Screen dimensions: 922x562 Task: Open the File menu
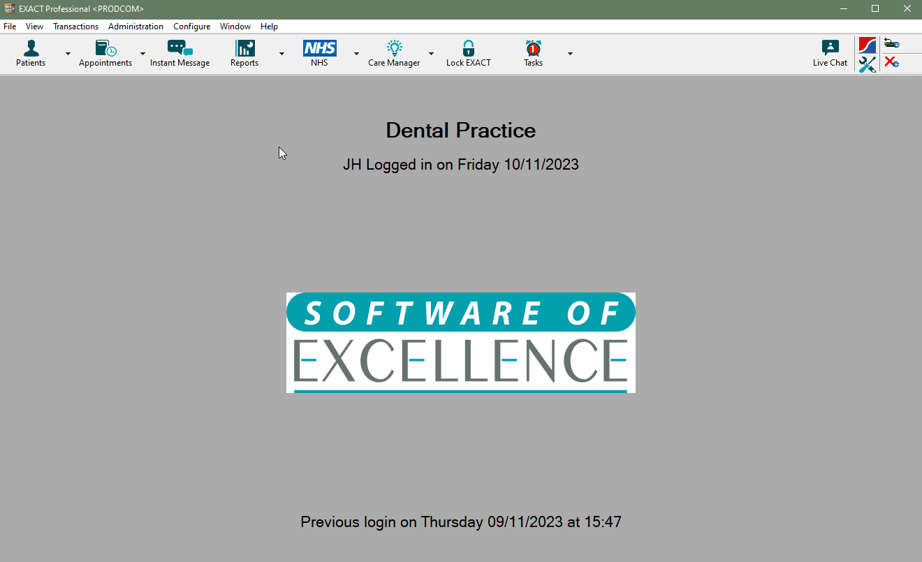[x=10, y=27]
